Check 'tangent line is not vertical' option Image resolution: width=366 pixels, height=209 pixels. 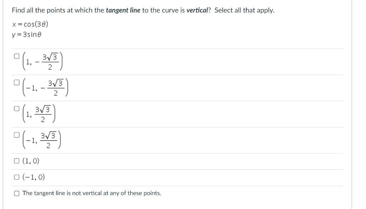click(16, 193)
